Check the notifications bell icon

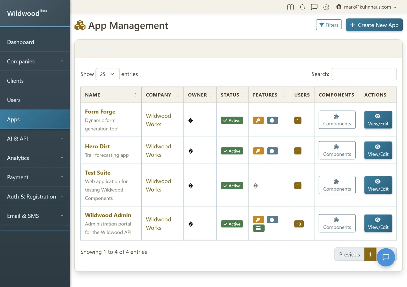pyautogui.click(x=302, y=7)
